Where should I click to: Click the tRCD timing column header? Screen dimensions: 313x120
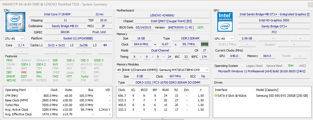(x=144, y=90)
